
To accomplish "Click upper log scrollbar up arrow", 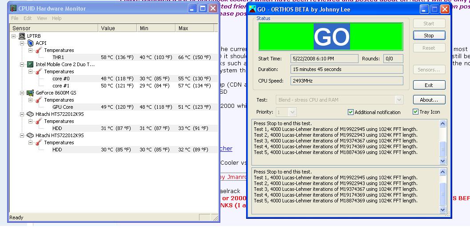I will coord(442,123).
